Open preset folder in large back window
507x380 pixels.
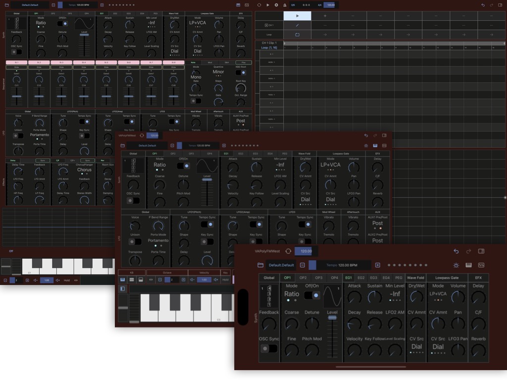point(7,5)
